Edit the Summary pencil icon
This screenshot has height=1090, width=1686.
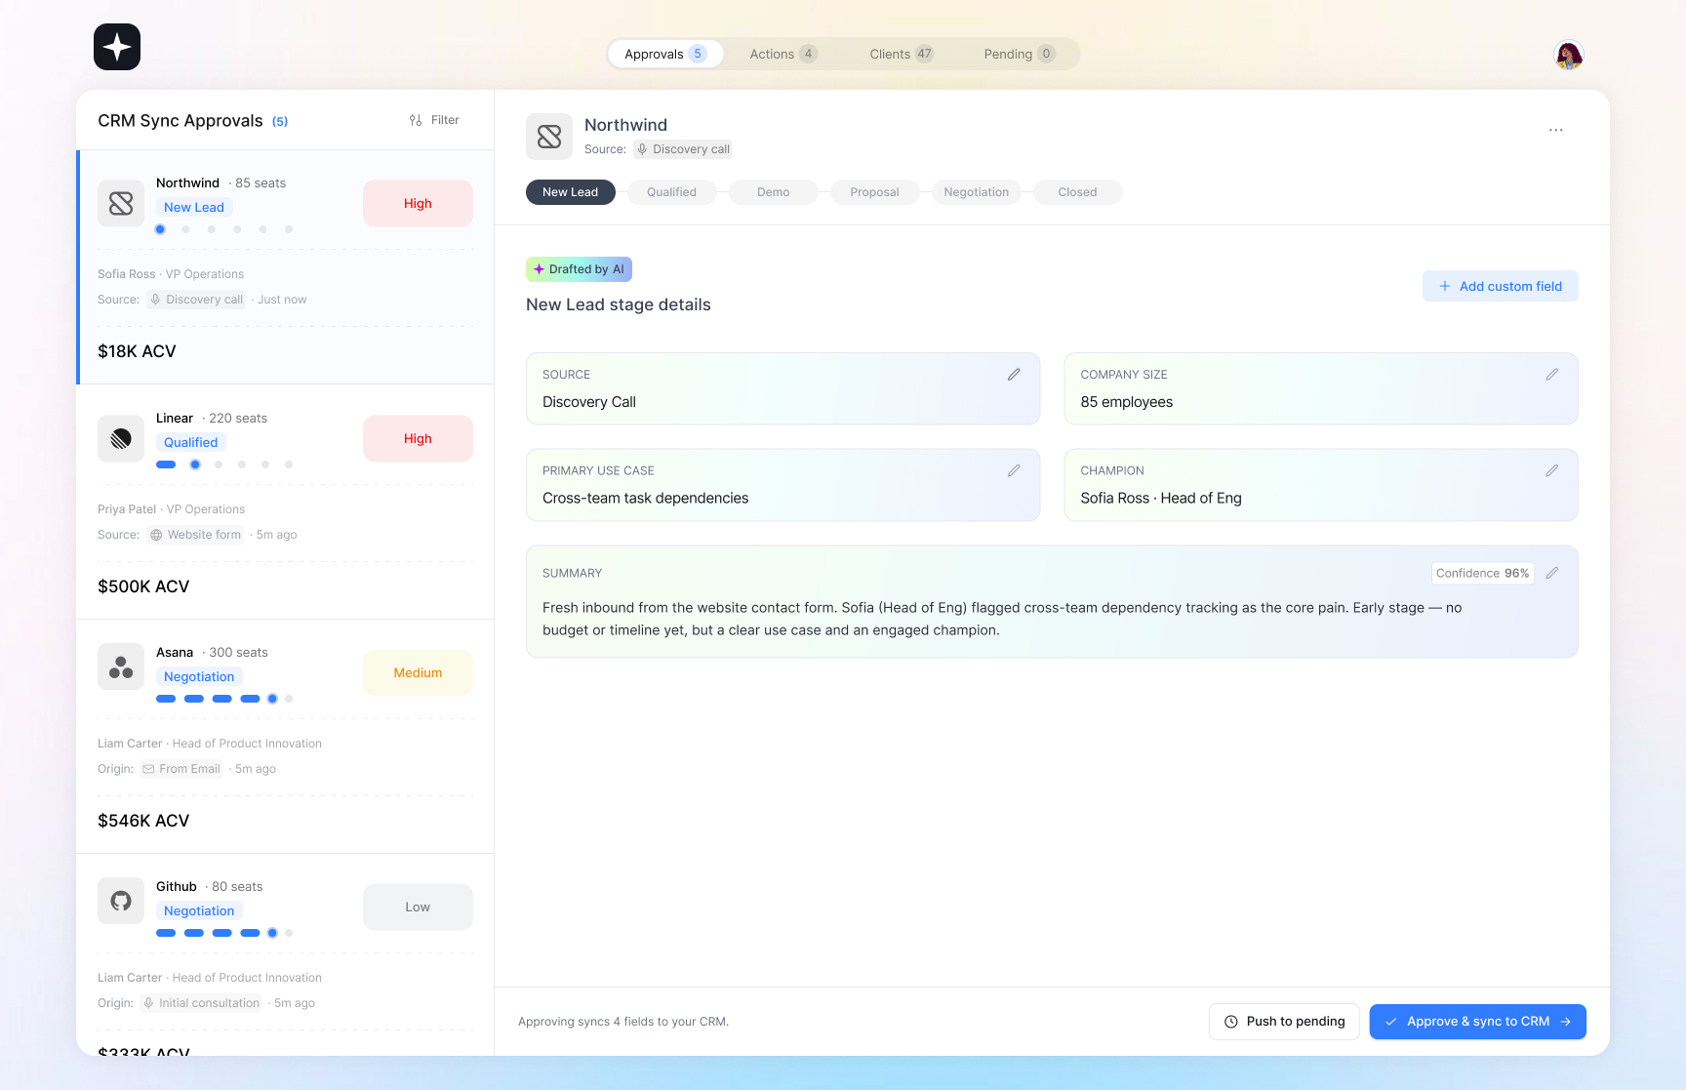click(1551, 573)
